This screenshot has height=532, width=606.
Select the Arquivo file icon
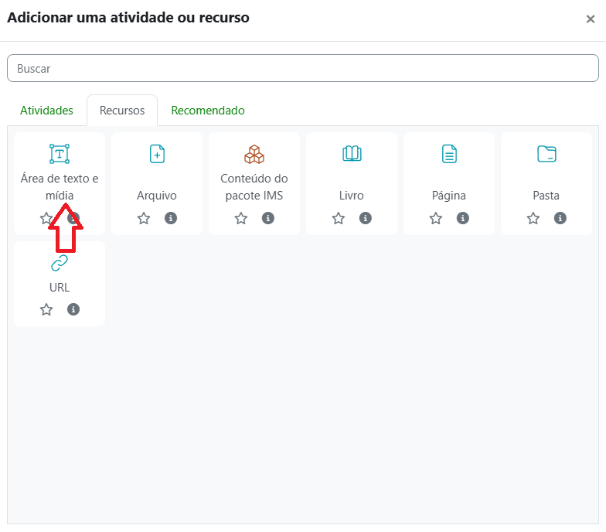157,154
